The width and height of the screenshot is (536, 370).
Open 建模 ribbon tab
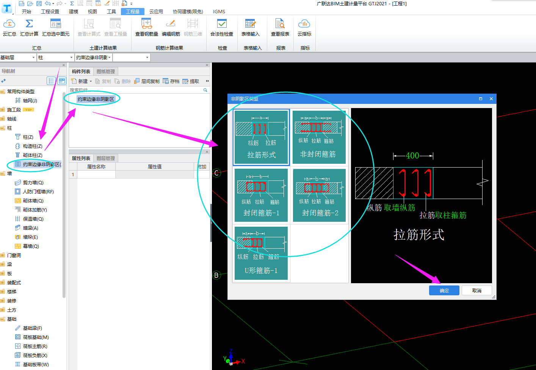point(74,11)
